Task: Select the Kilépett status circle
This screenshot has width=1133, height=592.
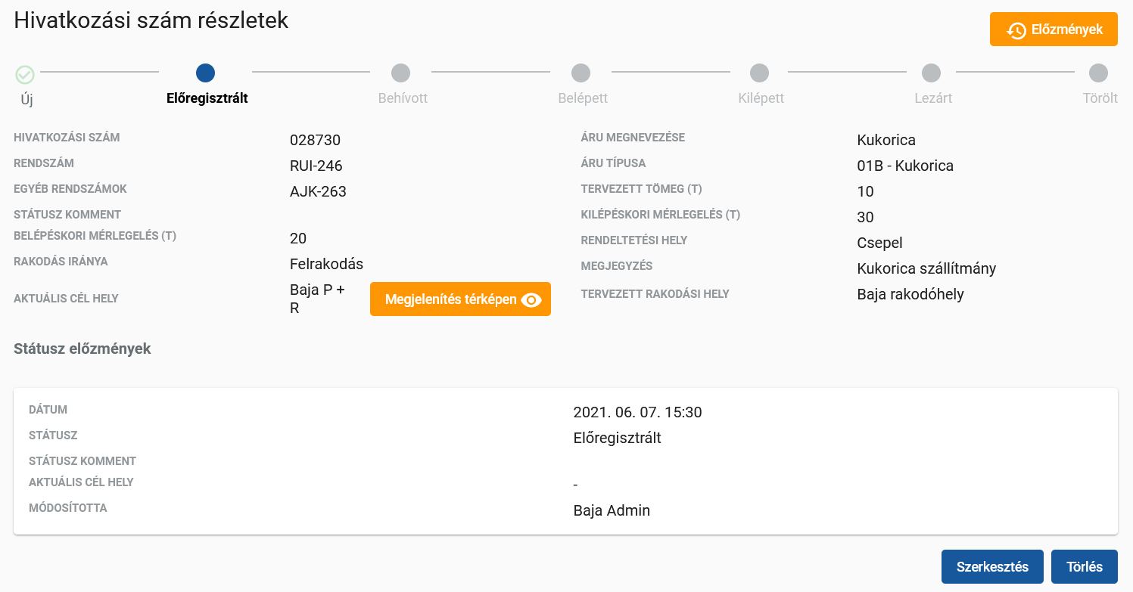Action: click(759, 73)
